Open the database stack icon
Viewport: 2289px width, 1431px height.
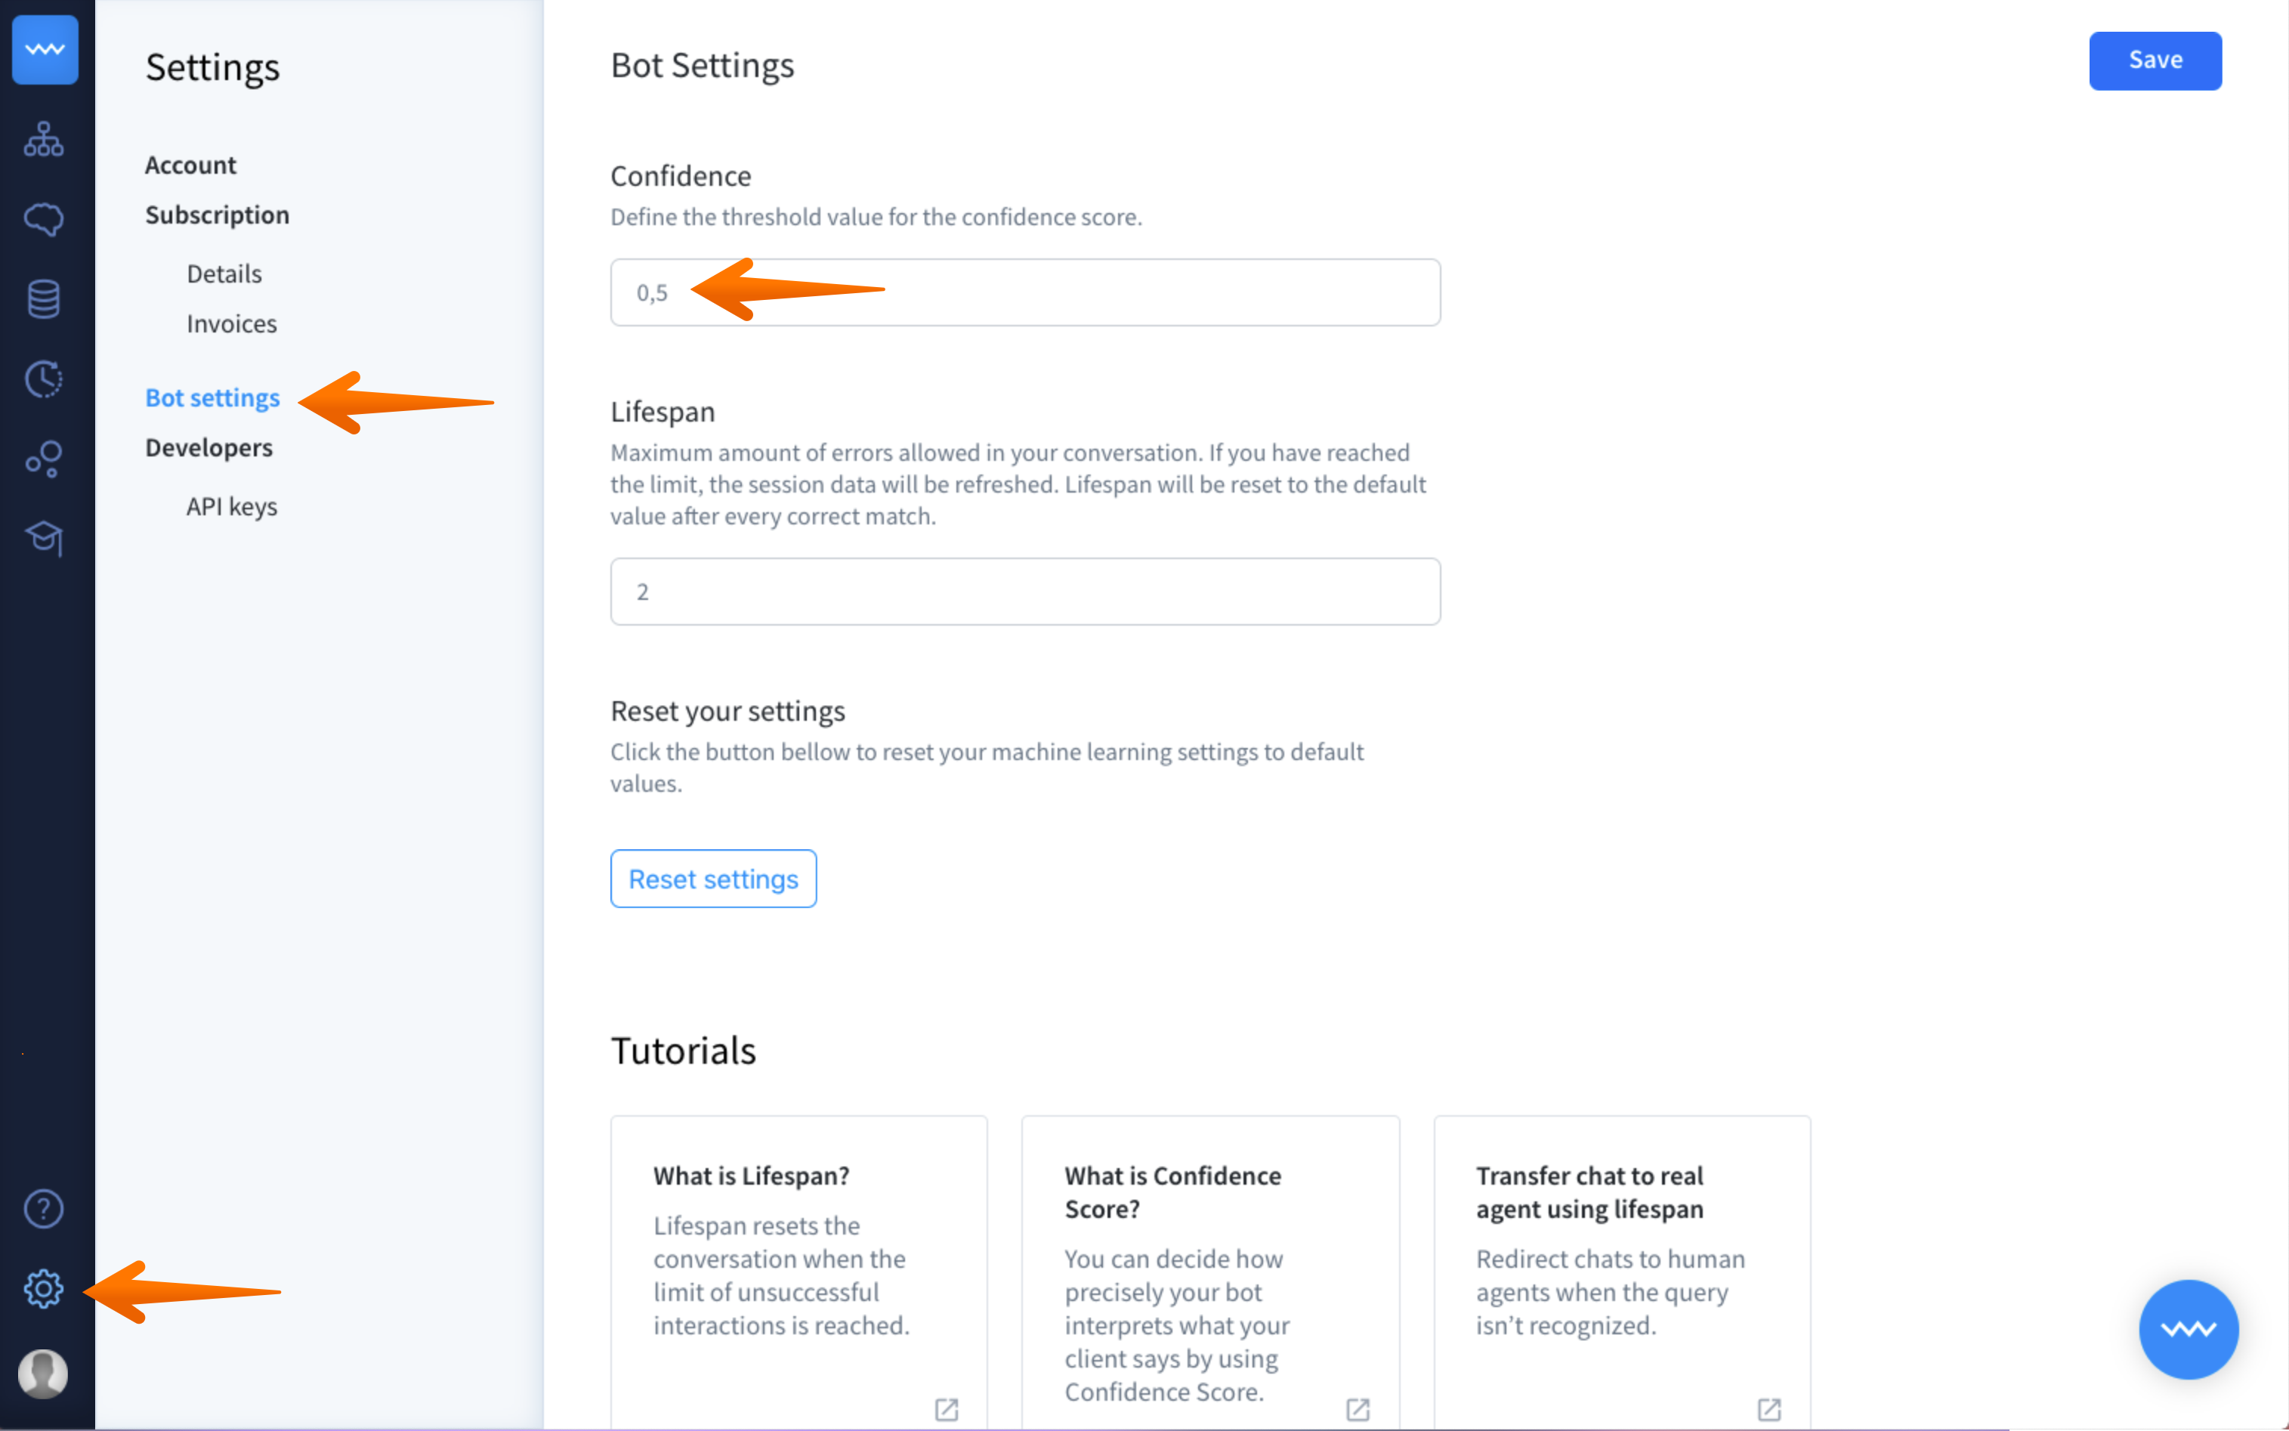pos(44,299)
